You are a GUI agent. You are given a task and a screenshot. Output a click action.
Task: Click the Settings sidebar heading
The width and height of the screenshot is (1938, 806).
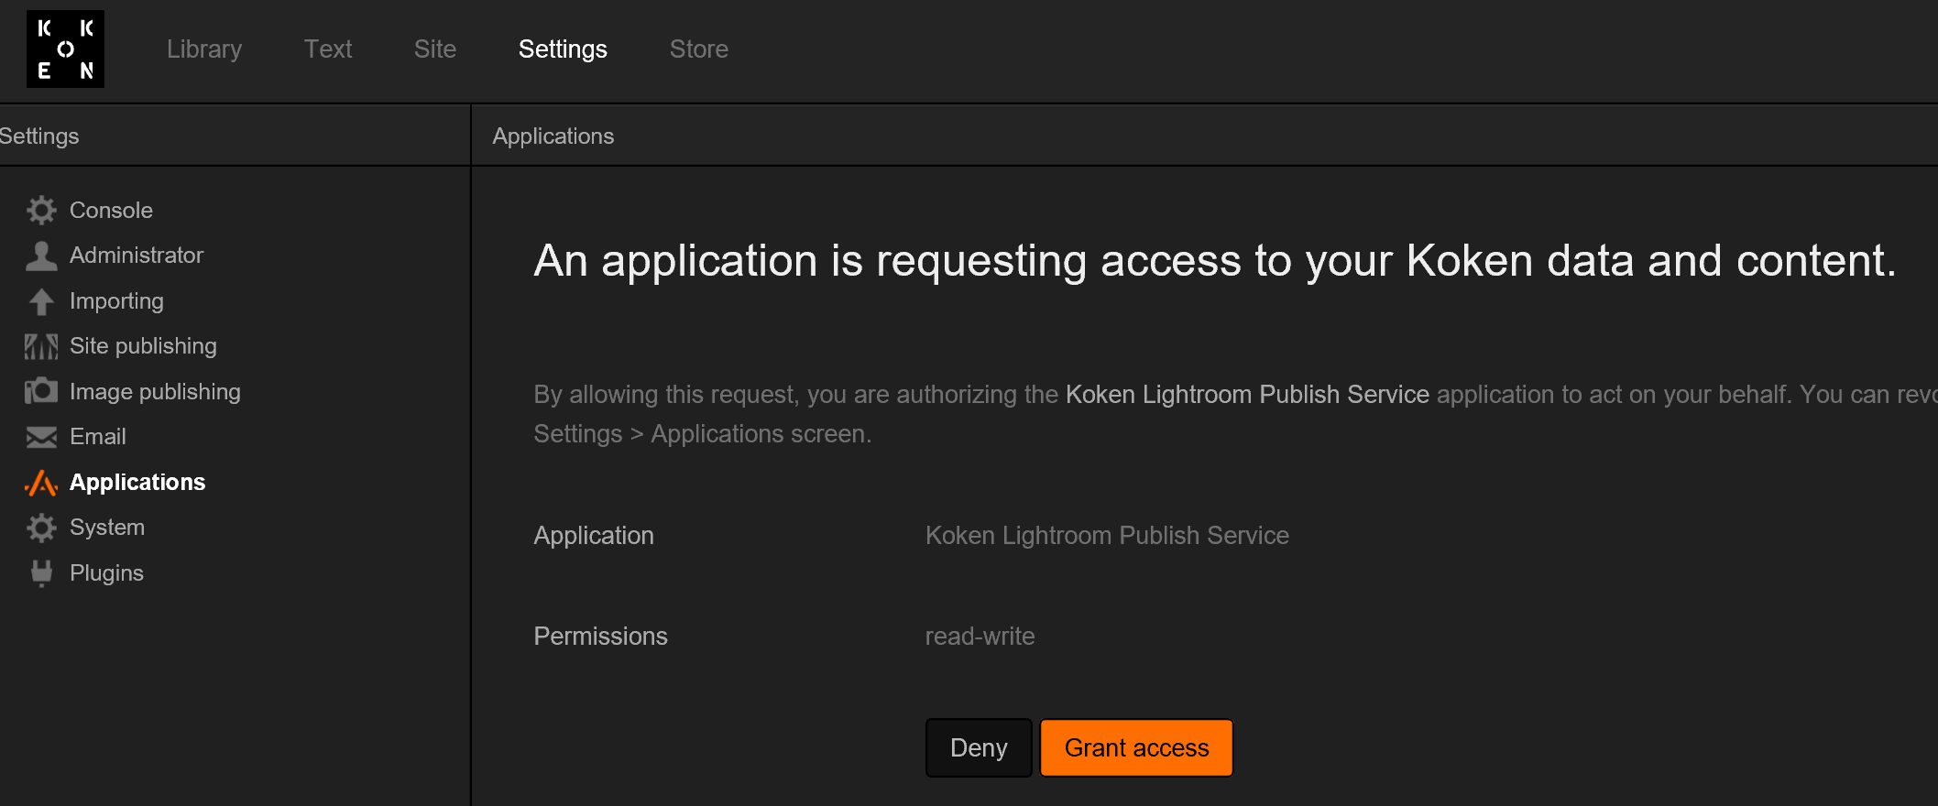tap(39, 136)
